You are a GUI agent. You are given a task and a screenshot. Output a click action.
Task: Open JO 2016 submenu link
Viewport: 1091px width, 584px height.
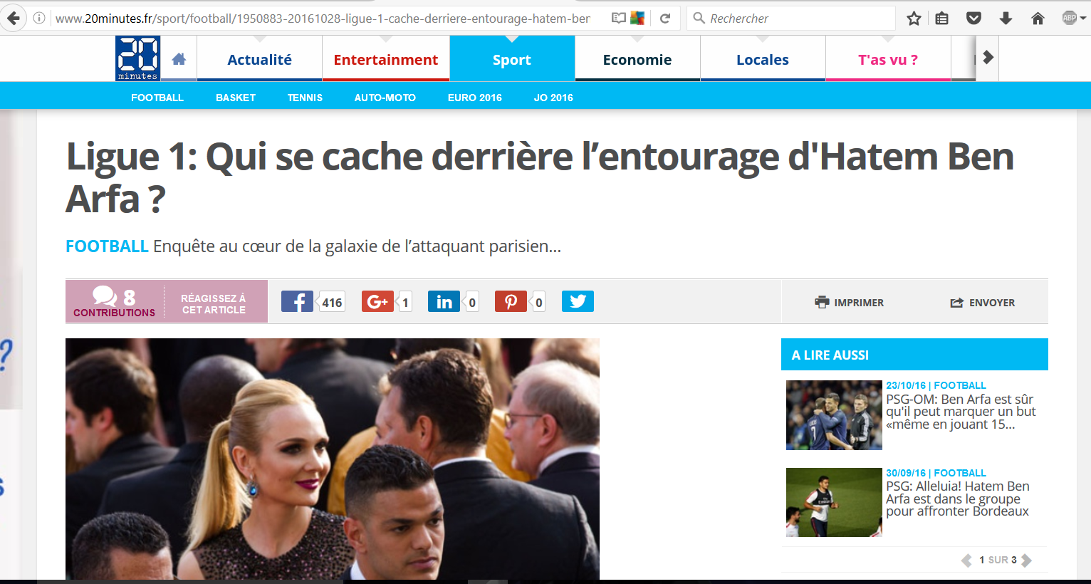point(553,98)
